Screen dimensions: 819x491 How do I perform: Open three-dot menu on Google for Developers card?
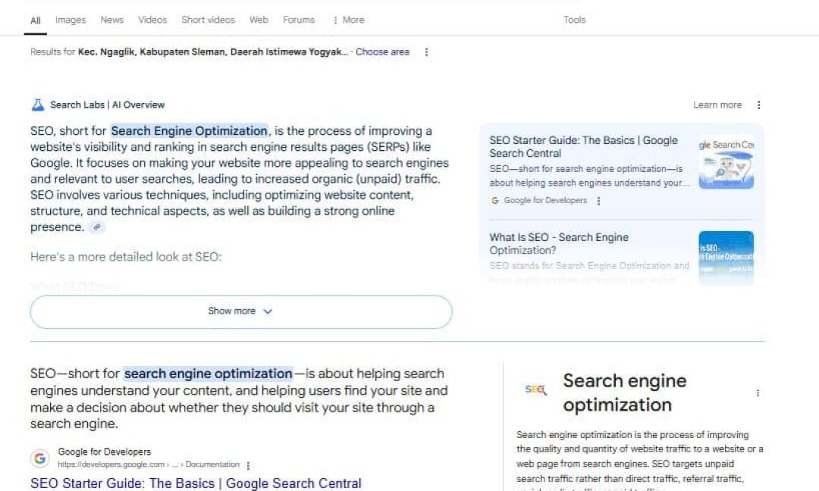[x=598, y=200]
